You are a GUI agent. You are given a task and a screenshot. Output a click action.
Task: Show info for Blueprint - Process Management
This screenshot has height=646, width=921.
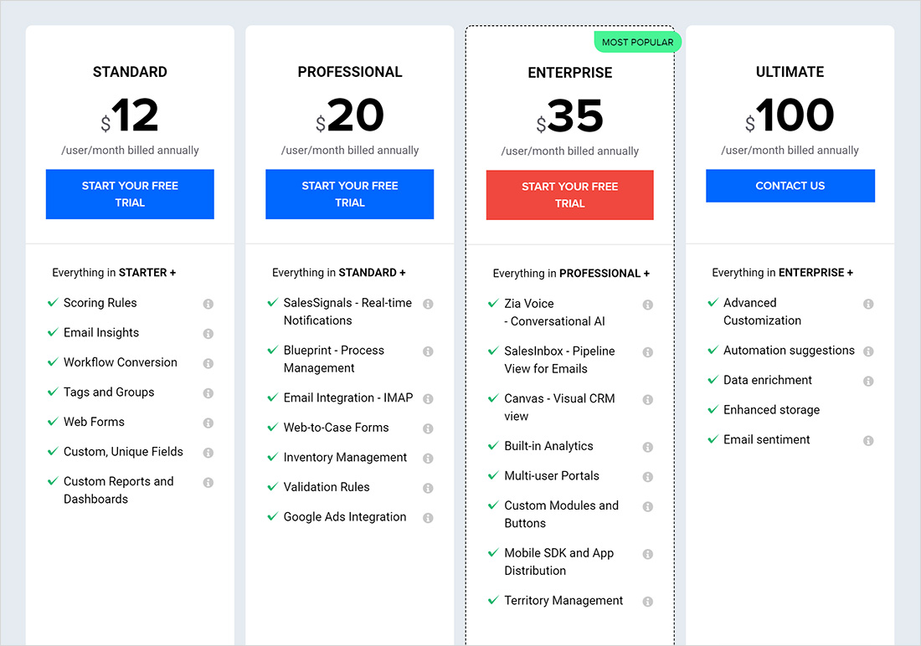tap(428, 351)
